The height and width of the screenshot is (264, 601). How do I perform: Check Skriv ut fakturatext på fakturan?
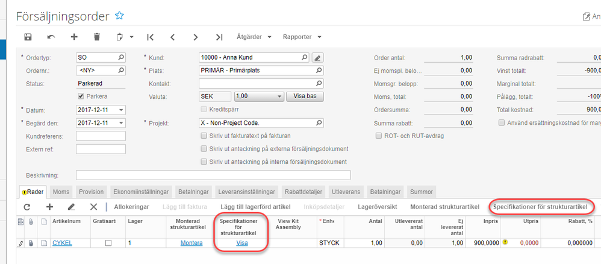coord(204,136)
